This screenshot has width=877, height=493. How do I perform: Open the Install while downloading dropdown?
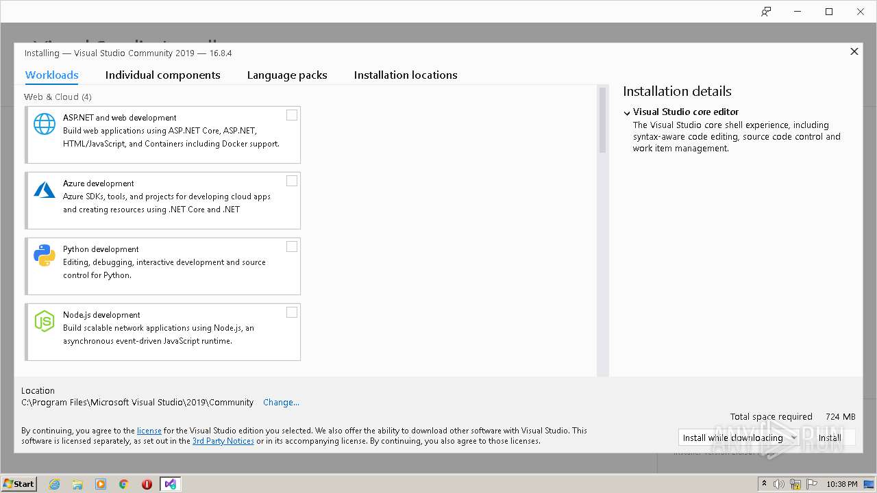(739, 438)
